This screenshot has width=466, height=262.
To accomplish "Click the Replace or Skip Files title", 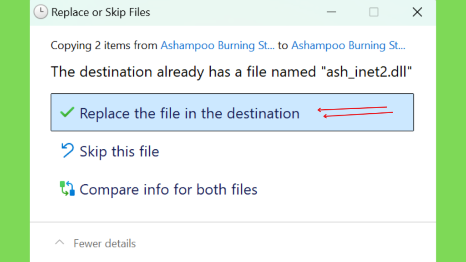I will point(101,12).
